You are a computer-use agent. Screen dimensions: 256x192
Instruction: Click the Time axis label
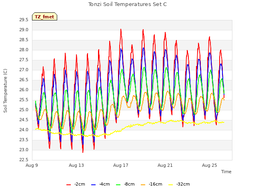(226, 172)
